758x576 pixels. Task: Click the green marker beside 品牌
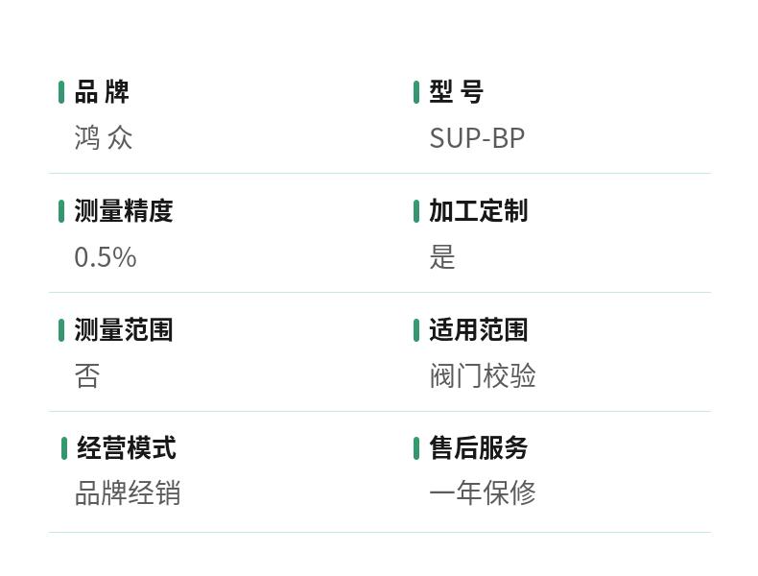tap(61, 92)
